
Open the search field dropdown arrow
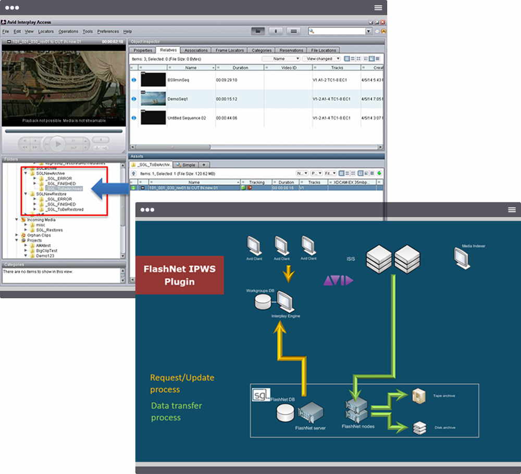pyautogui.click(x=368, y=31)
